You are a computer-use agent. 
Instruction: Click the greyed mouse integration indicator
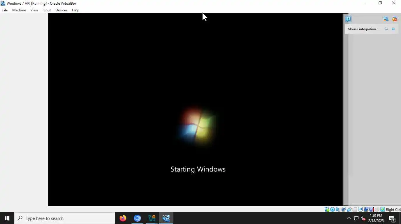pos(377,209)
